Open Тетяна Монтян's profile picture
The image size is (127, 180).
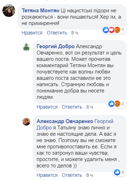pos(9,11)
